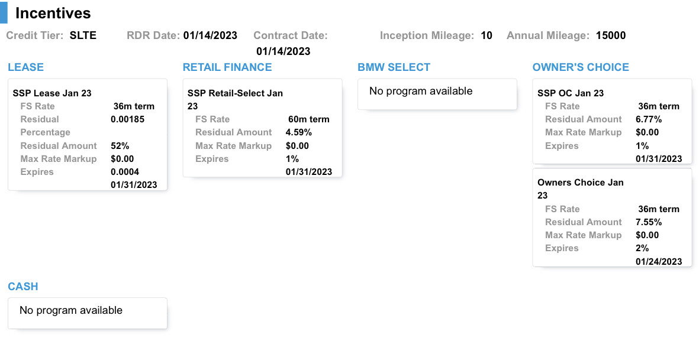This screenshot has height=341, width=699.
Task: Select the SSP Lease Jan 23 program title
Action: click(52, 93)
